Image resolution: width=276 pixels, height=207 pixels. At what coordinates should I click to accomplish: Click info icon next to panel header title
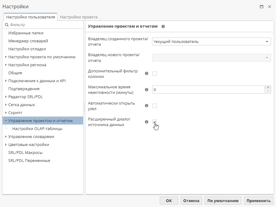click(163, 26)
